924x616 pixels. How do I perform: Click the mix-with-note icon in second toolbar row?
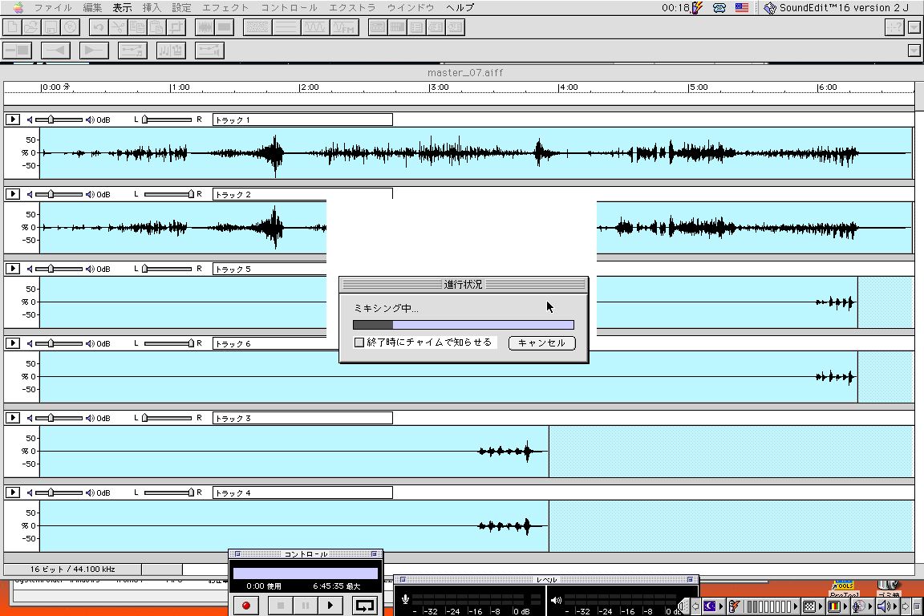(x=132, y=50)
